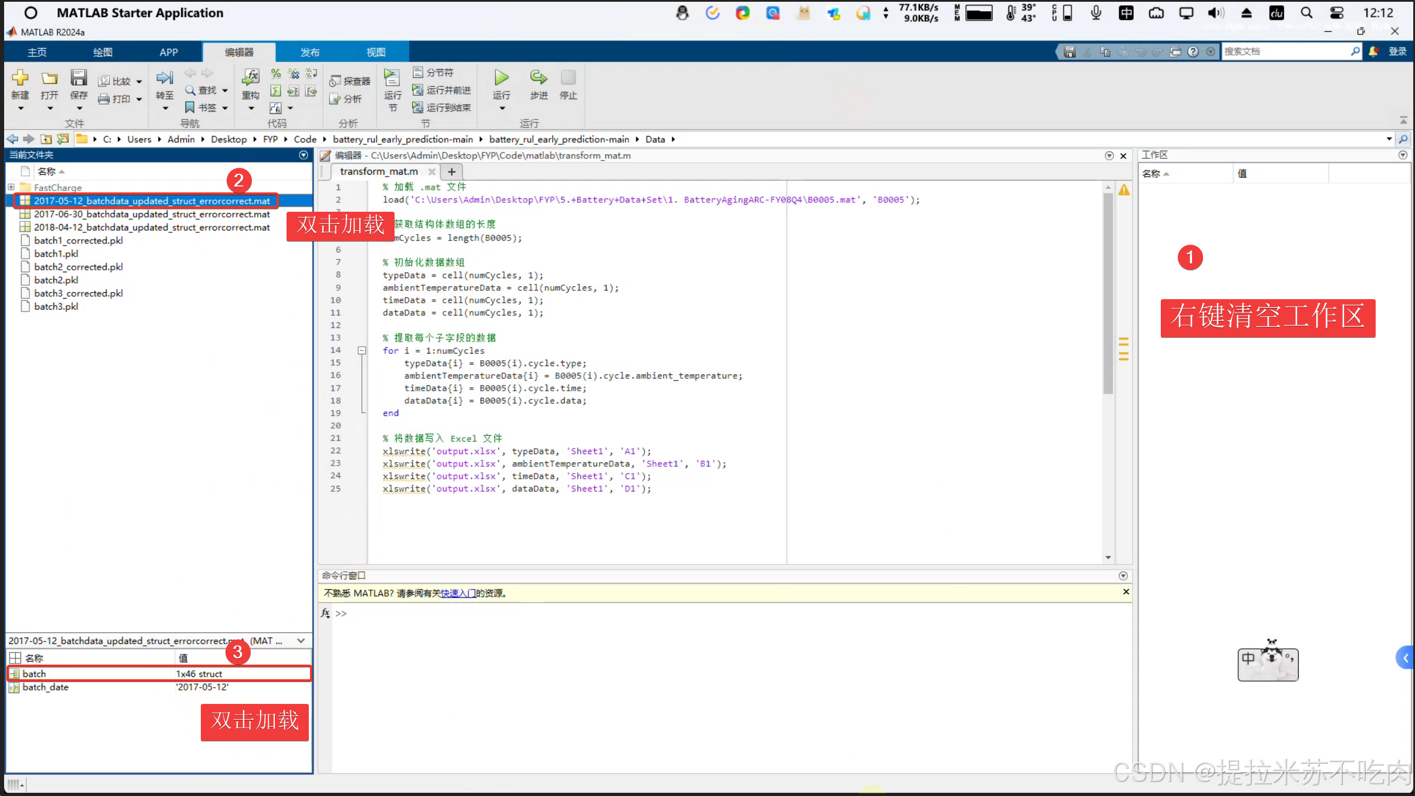Click the browse for folder icon
The width and height of the screenshot is (1415, 796).
pos(63,139)
